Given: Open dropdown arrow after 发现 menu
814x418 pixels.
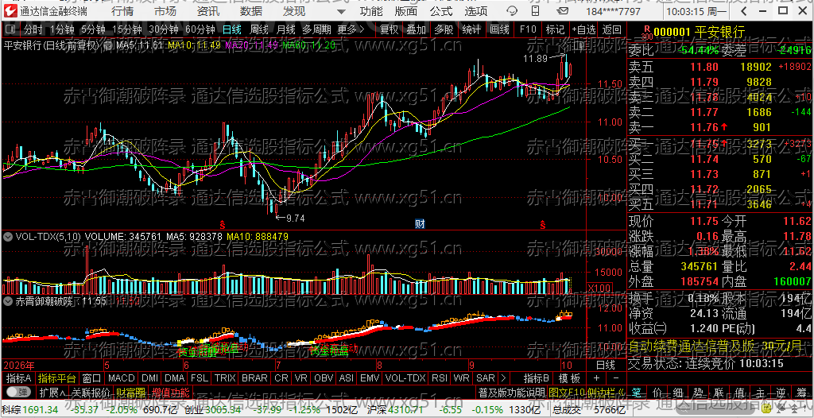Looking at the screenshot, I should [342, 11].
